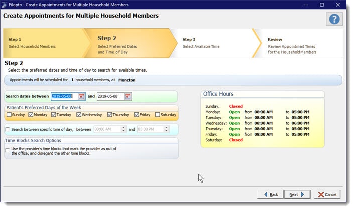Click the 08:00 AM start time field
The height and width of the screenshot is (210, 354).
[107, 129]
